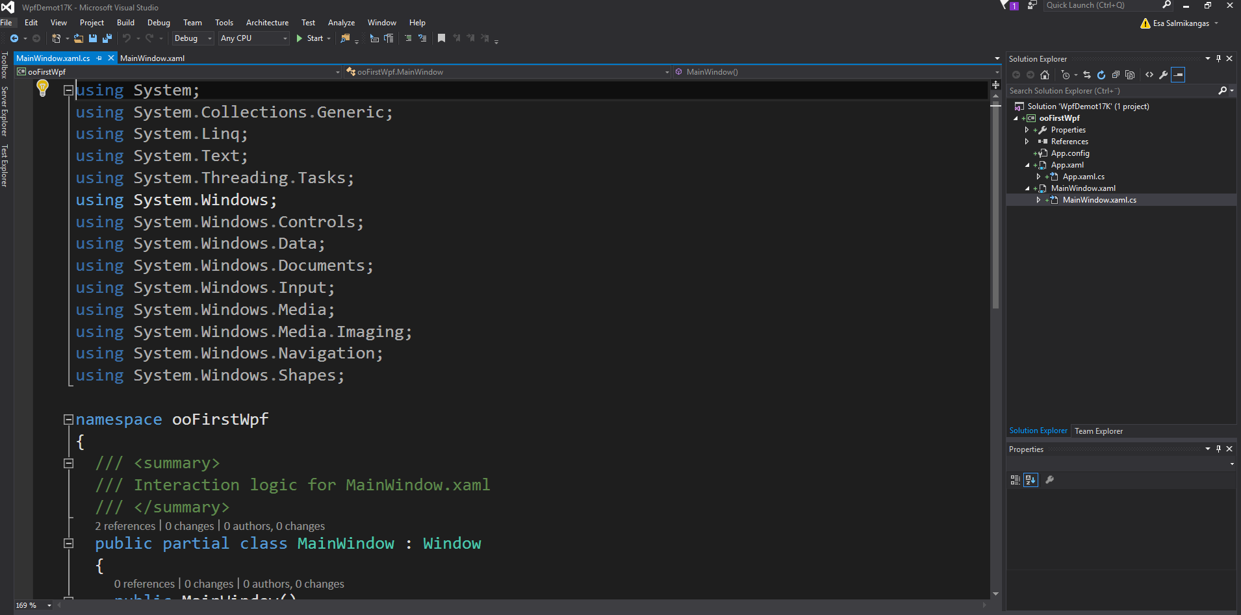Click View Code icon in Solution Explorer
Viewport: 1241px width, 615px height.
1149,75
